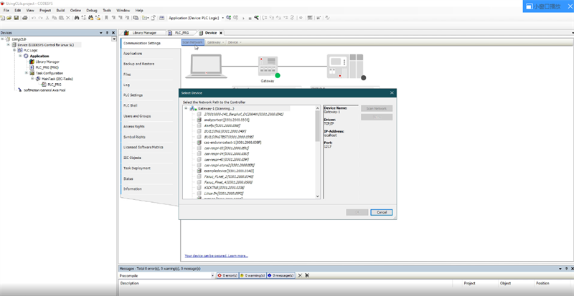Collapse the Application tree node
This screenshot has width=574, height=296.
(x=21, y=56)
